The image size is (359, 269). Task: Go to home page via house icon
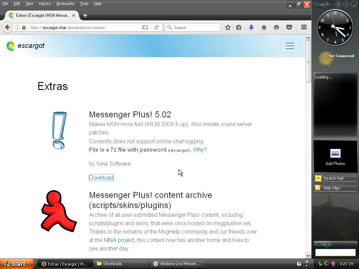(264, 27)
